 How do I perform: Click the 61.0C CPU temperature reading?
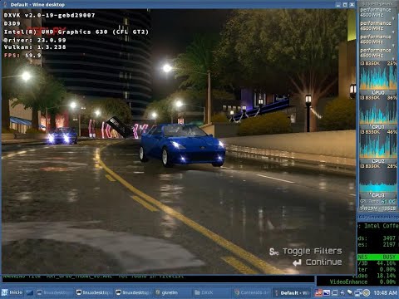388,202
